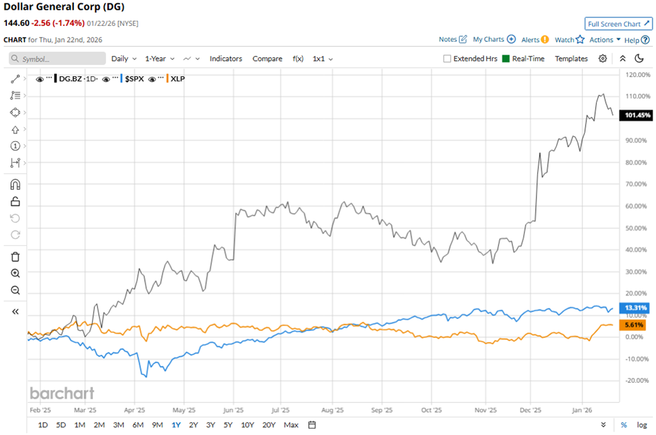Click the Notes edit icon
The height and width of the screenshot is (435, 656).
click(x=463, y=39)
